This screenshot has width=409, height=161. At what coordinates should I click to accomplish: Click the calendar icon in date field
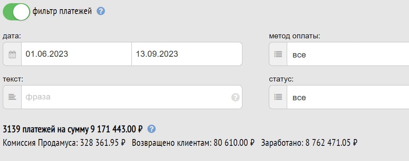tap(12, 54)
